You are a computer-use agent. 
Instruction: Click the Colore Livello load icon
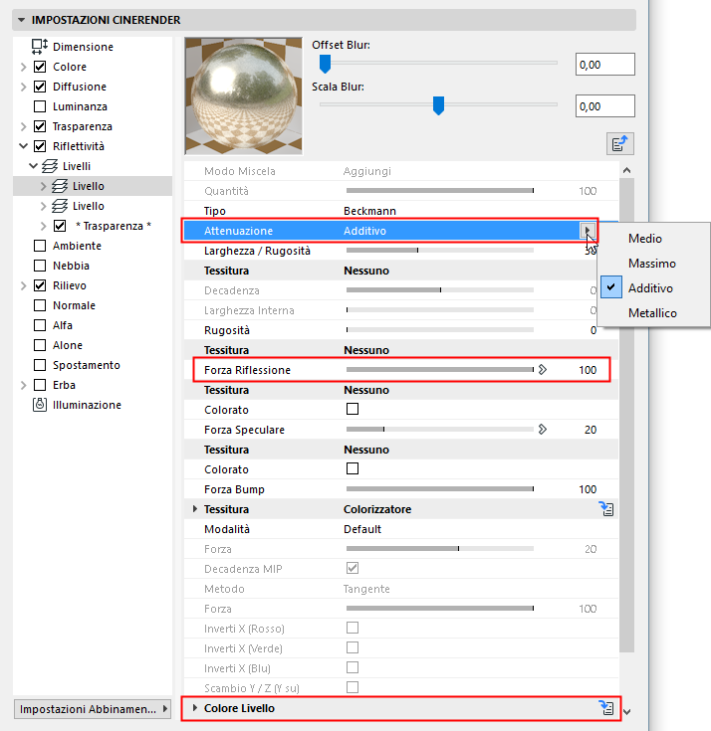click(x=606, y=708)
